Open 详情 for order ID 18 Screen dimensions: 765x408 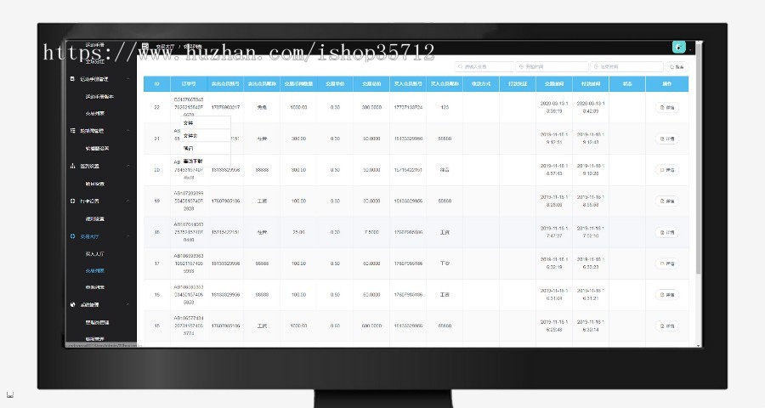[667, 232]
